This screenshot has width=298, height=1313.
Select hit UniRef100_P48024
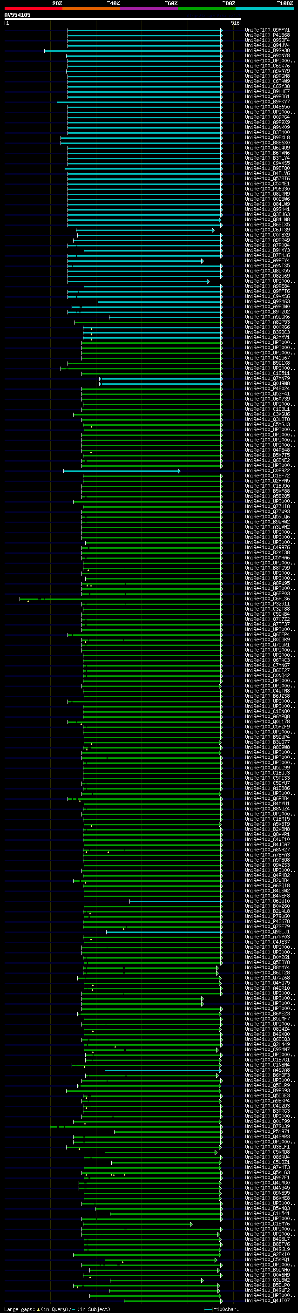tap(267, 388)
